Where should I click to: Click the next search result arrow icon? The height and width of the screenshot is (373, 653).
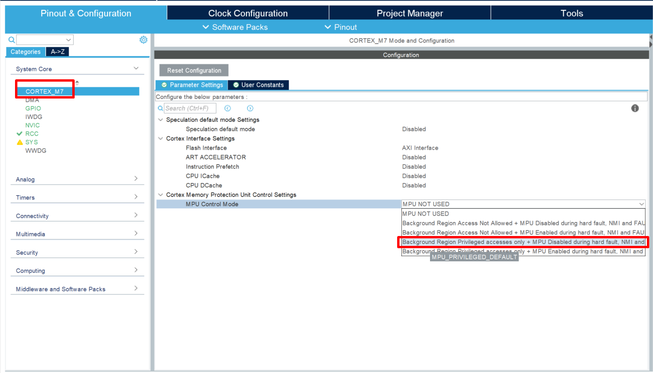tap(250, 108)
